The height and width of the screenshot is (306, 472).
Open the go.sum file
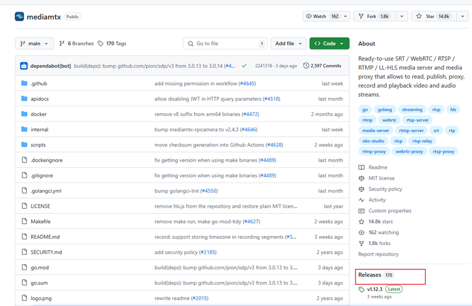[39, 283]
